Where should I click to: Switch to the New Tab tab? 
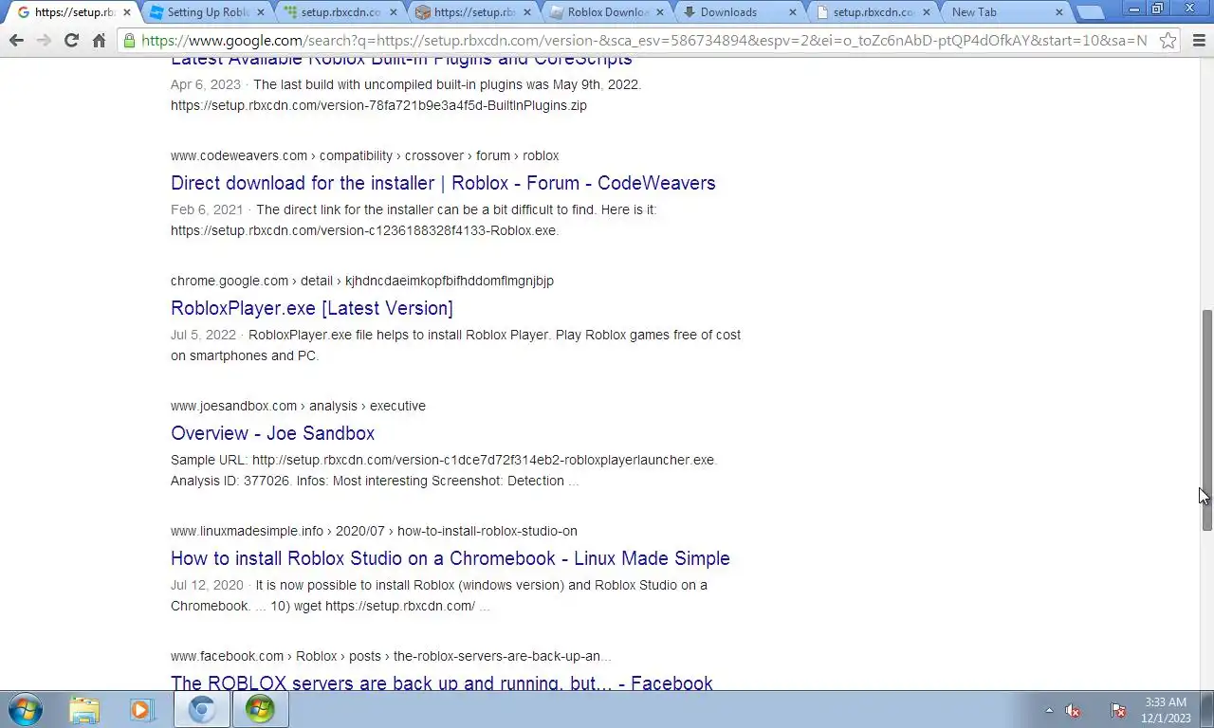[1006, 12]
